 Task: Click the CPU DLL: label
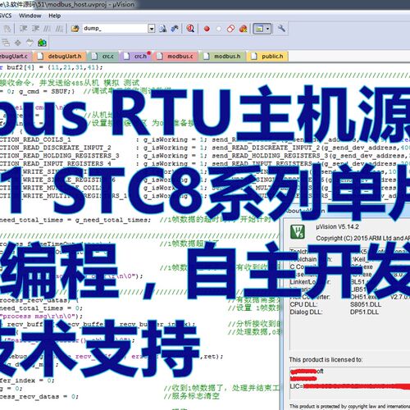(303, 304)
